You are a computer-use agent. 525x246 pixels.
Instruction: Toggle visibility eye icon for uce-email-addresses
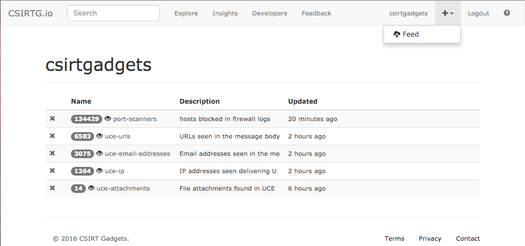click(x=99, y=153)
